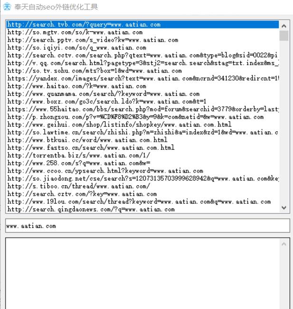Click the output area's scroll up arrow
This screenshot has width=293, height=309.
click(284, 244)
